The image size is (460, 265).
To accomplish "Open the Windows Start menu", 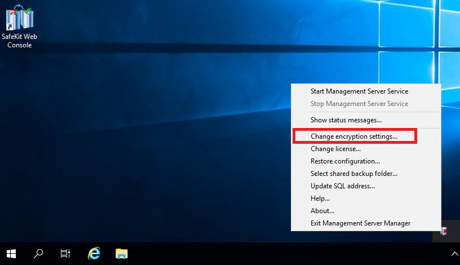I will click(x=11, y=253).
